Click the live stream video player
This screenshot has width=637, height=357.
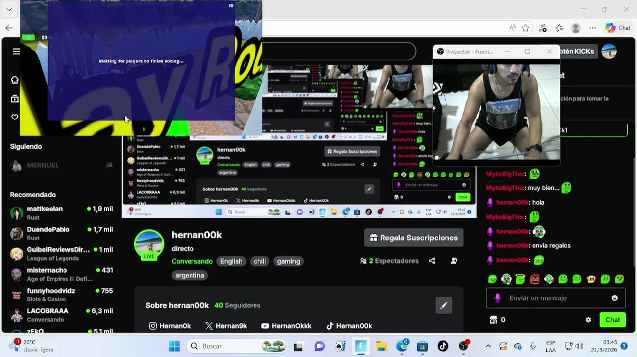coord(299,141)
